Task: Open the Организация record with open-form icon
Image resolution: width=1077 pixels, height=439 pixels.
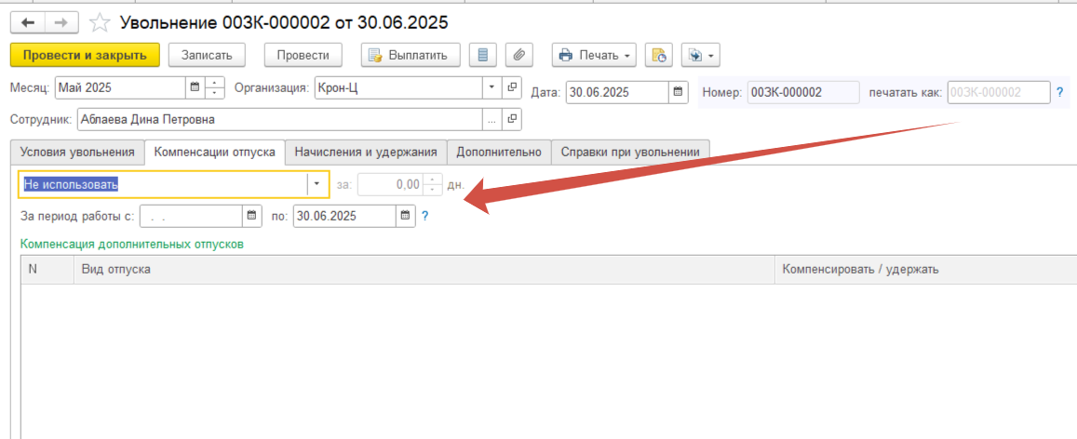Action: tap(511, 88)
